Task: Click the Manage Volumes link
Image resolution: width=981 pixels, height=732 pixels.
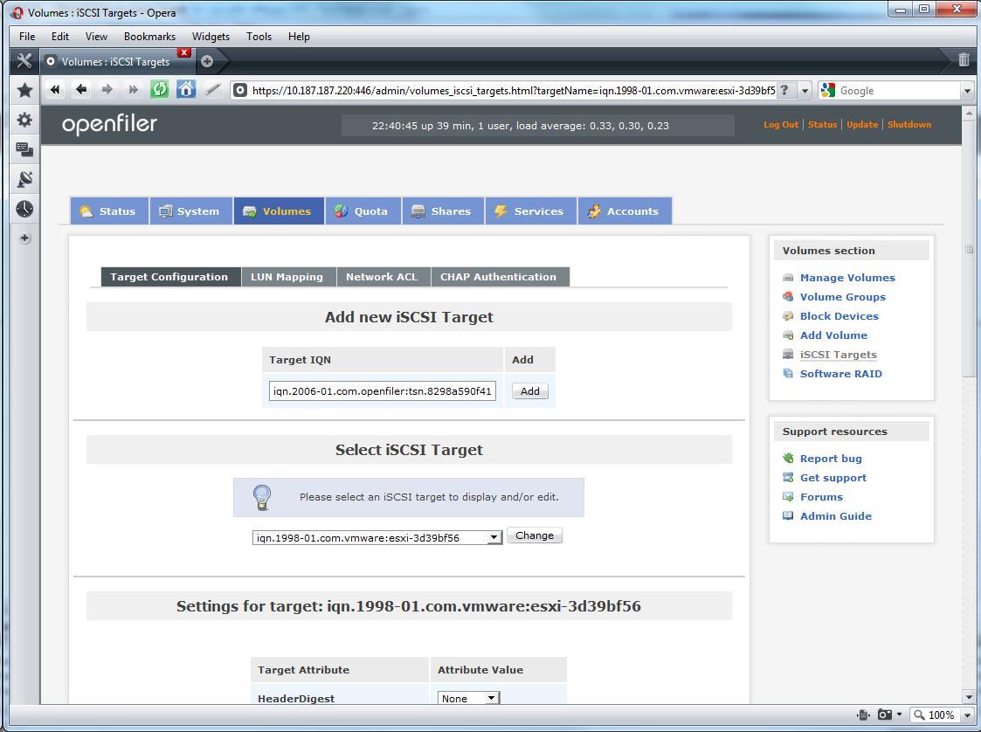Action: tap(846, 278)
